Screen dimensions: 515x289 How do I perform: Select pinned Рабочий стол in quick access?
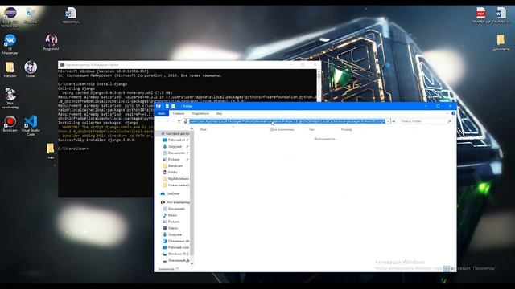click(176, 140)
